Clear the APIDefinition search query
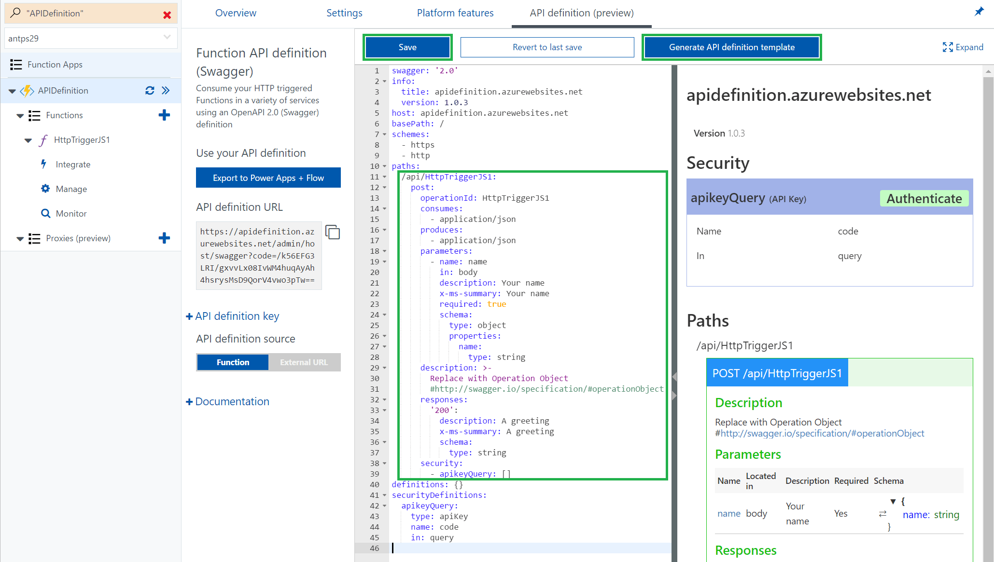Screen dimensions: 994x562 click(x=168, y=14)
